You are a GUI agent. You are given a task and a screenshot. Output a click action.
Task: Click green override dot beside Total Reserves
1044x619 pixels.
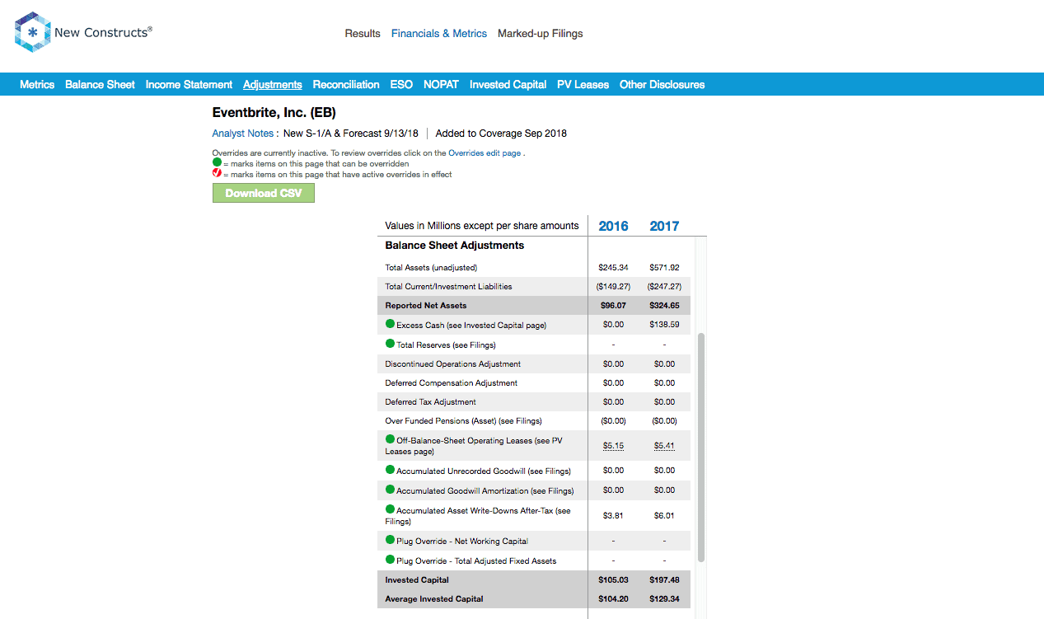click(391, 344)
